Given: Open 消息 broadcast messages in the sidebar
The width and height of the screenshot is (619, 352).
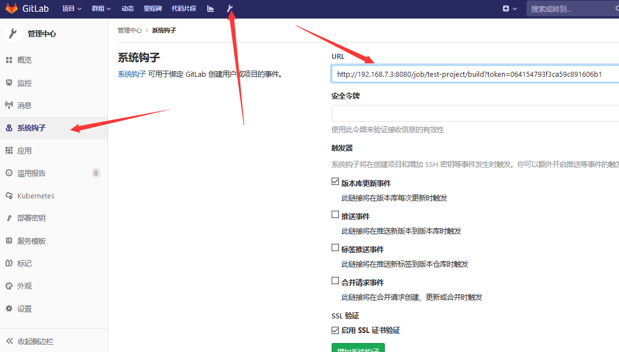Looking at the screenshot, I should tap(24, 105).
